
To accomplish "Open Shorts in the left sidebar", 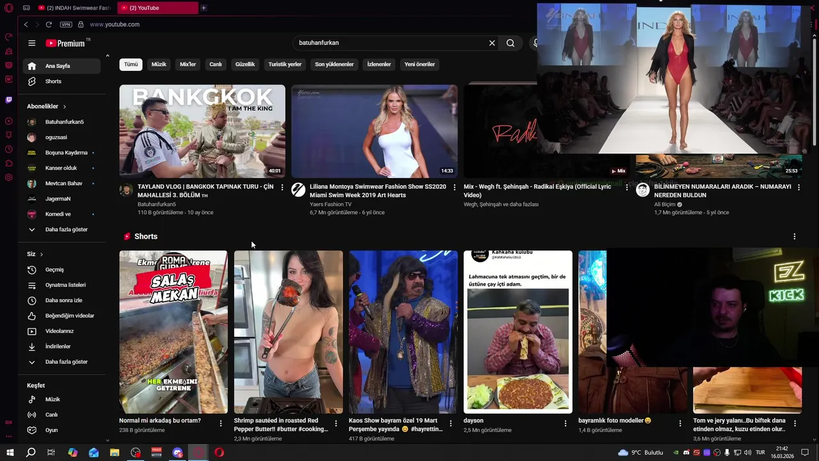I will [61, 81].
